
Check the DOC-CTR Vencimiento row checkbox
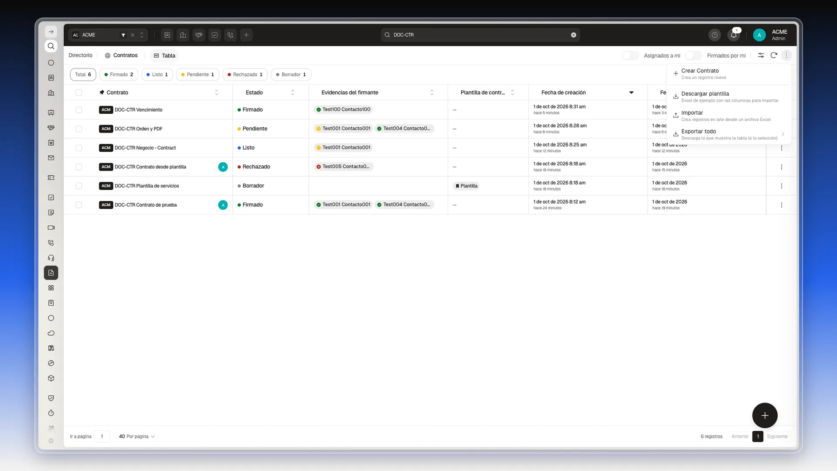pyautogui.click(x=78, y=110)
